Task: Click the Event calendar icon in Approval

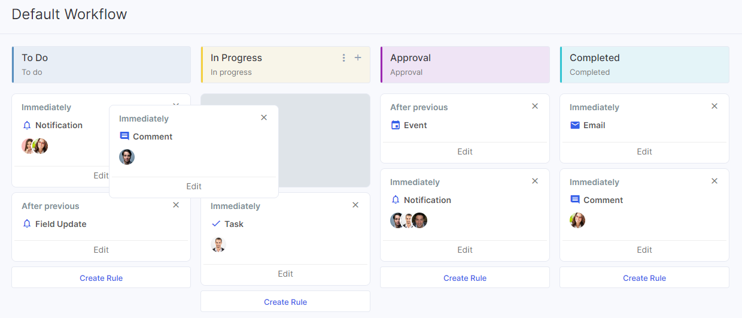Action: click(395, 125)
